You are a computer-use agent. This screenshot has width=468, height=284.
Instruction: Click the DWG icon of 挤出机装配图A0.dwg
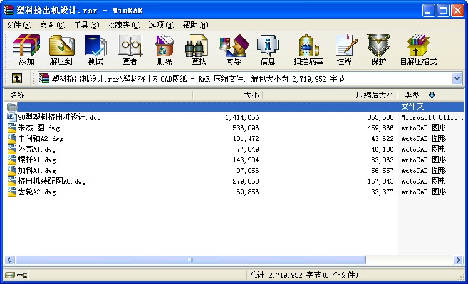point(12,181)
